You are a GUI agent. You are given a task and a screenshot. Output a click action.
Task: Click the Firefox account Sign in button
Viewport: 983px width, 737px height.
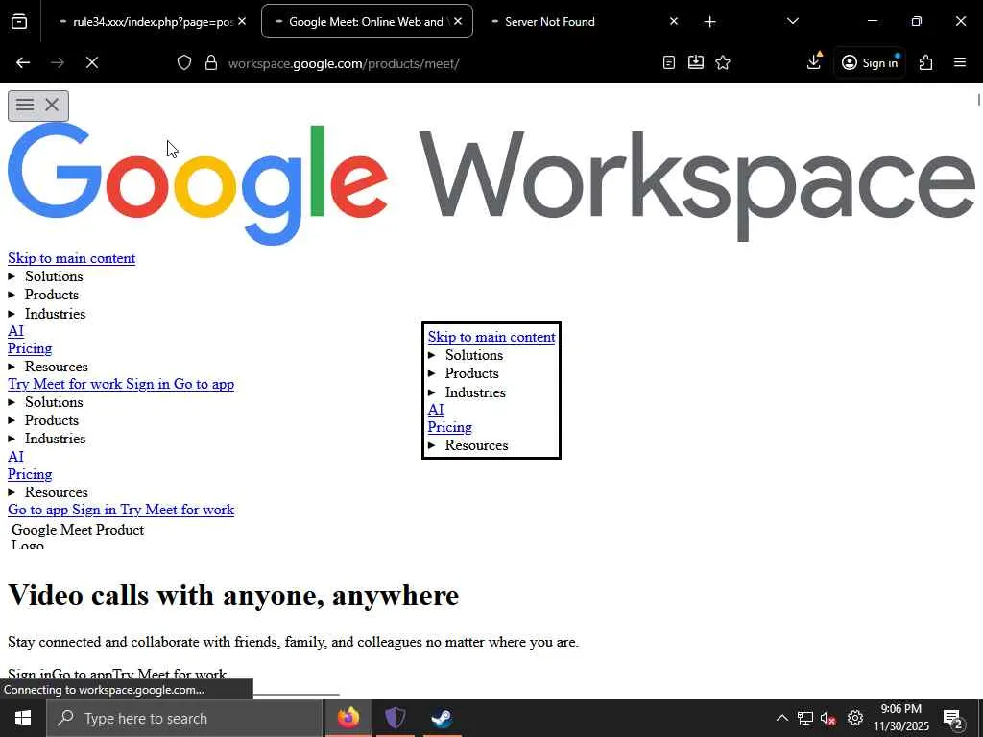pyautogui.click(x=870, y=62)
